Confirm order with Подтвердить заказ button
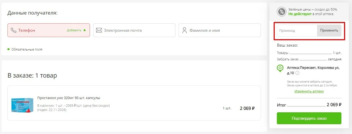Image resolution: width=352 pixels, height=134 pixels. 309,118
